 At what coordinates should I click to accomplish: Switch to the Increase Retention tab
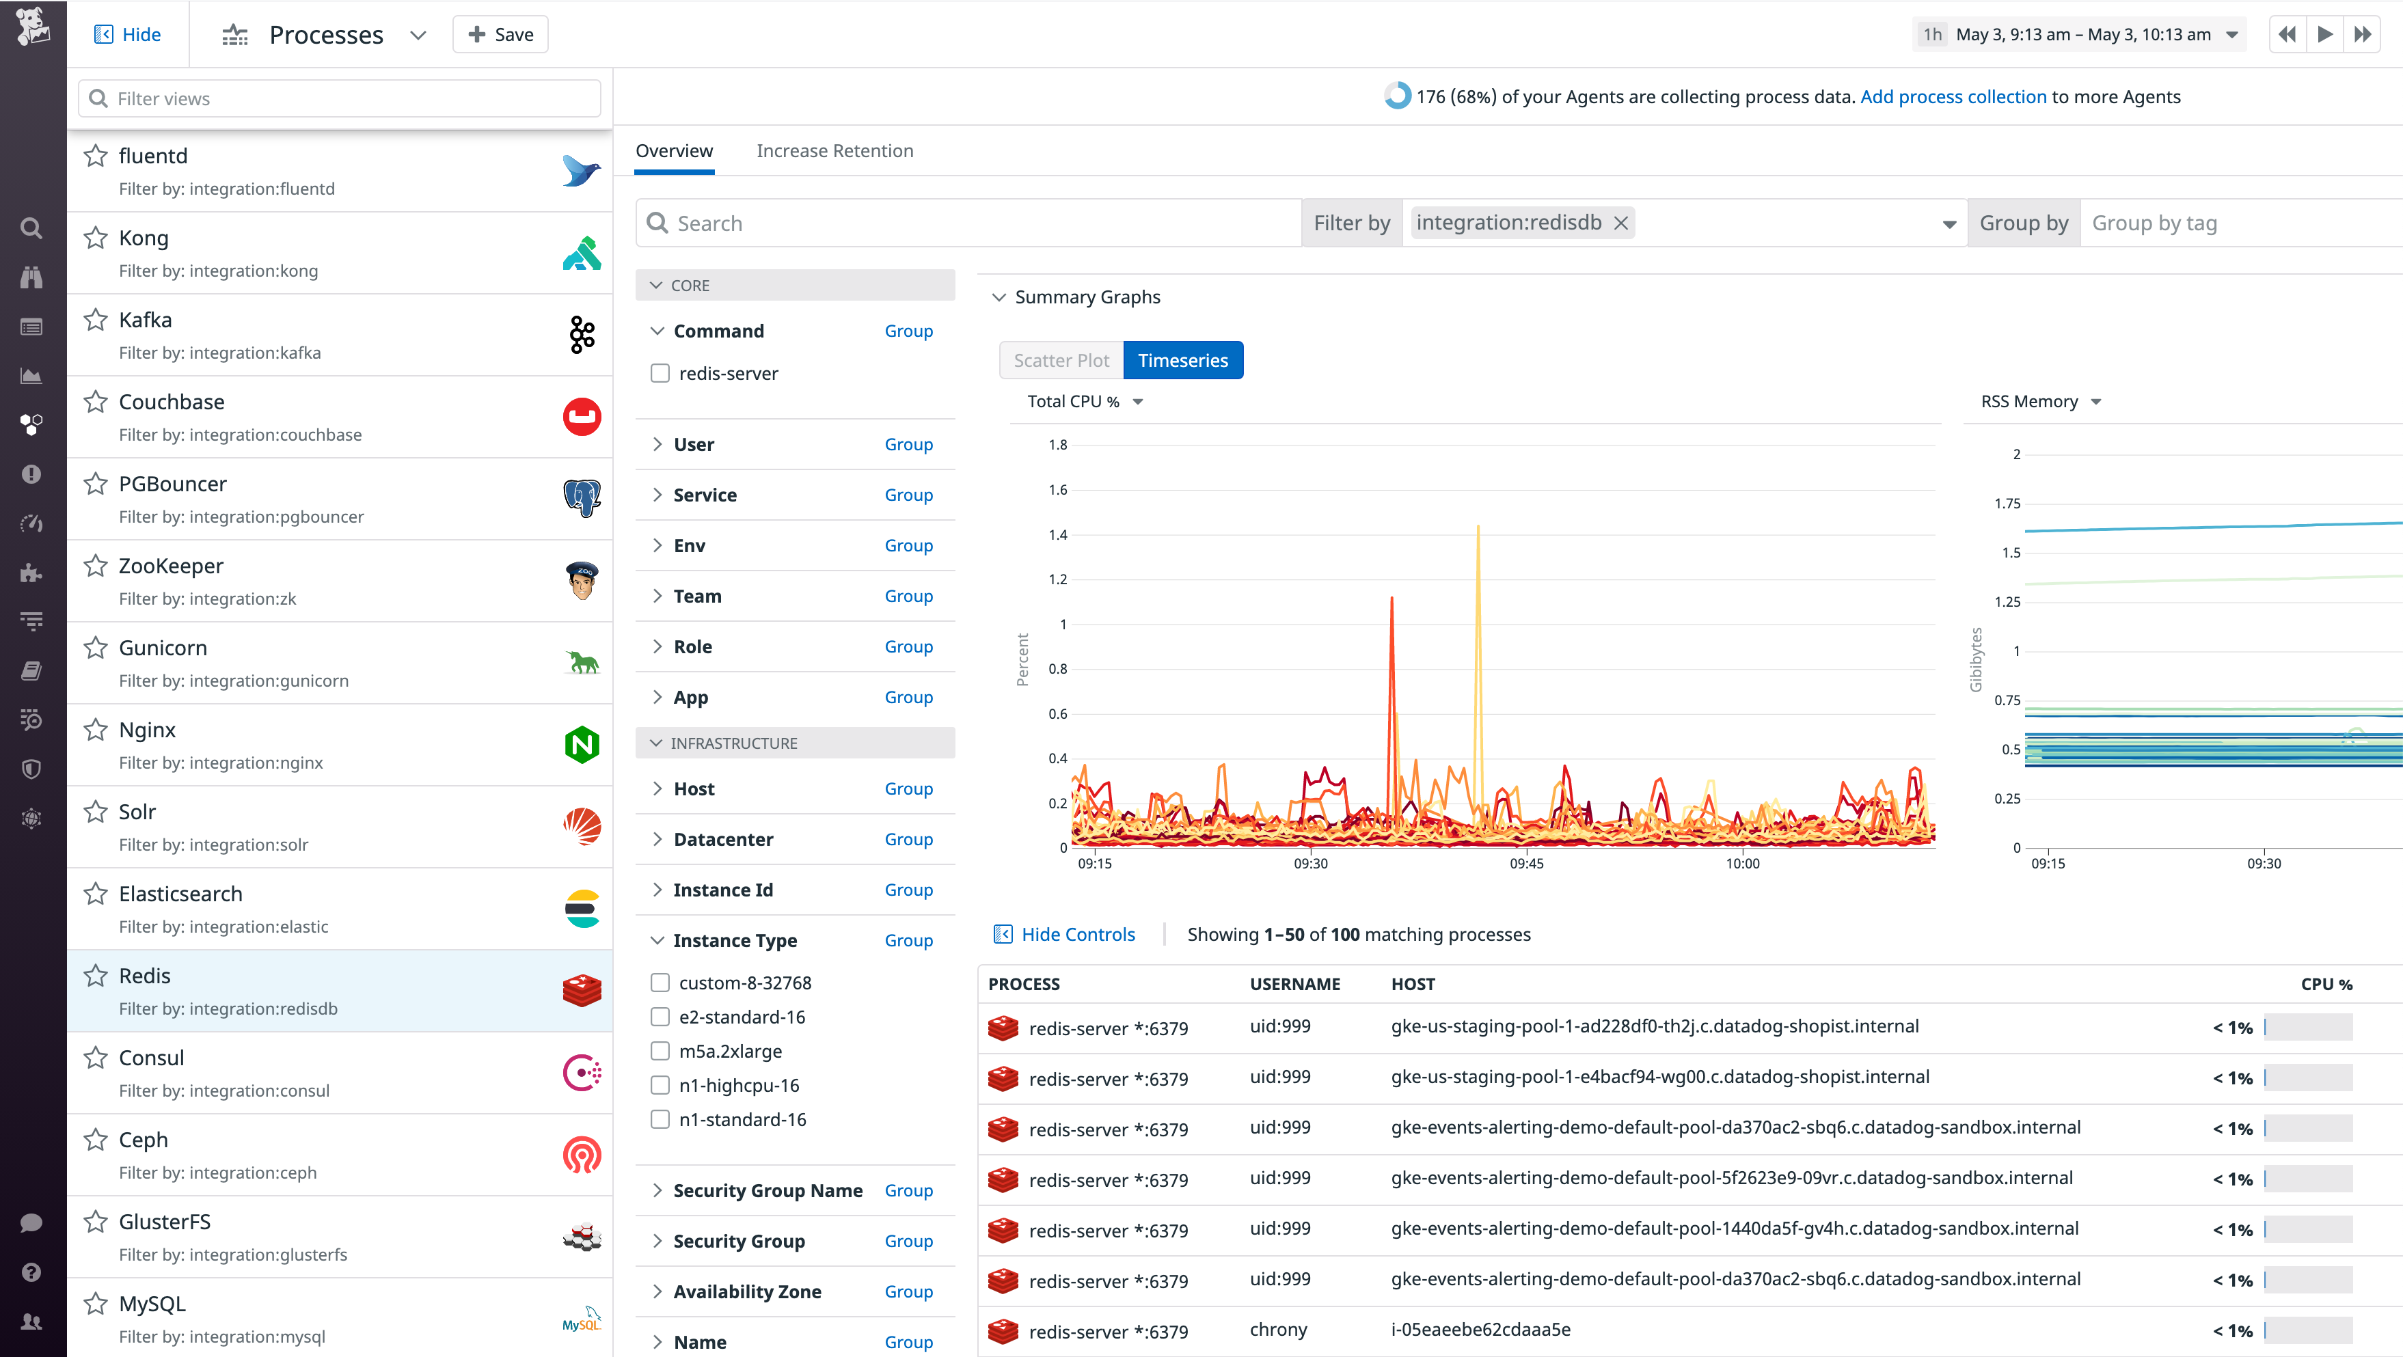point(835,150)
